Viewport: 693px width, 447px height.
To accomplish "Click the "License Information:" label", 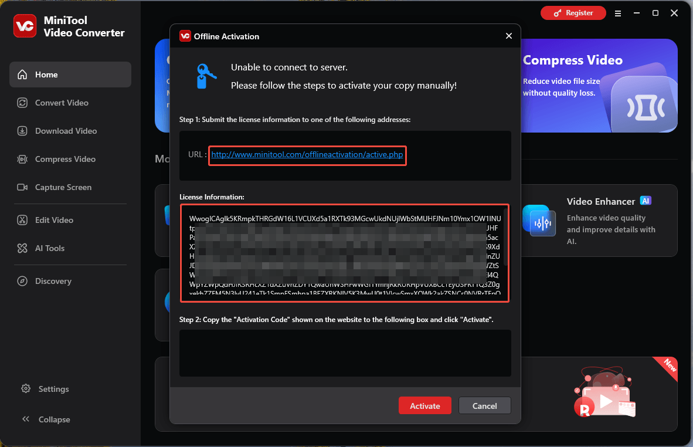I will pyautogui.click(x=212, y=197).
